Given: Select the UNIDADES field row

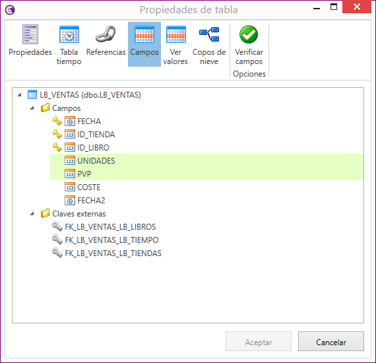Looking at the screenshot, I should pos(206,161).
